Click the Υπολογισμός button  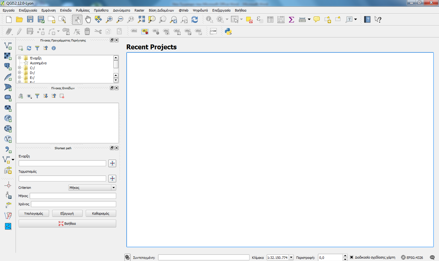point(34,213)
